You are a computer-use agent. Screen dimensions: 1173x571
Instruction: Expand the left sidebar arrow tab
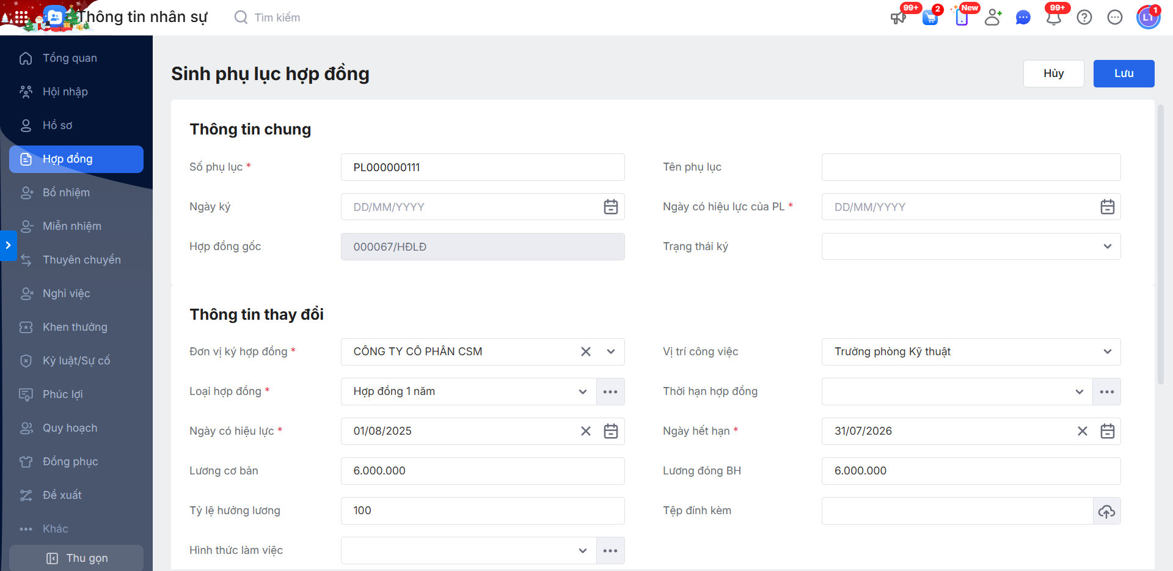[8, 246]
